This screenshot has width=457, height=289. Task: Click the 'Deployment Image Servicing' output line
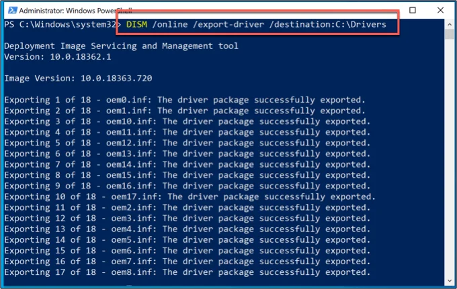pyautogui.click(x=121, y=46)
